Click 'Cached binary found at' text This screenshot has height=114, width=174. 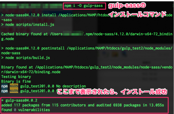[24, 34]
